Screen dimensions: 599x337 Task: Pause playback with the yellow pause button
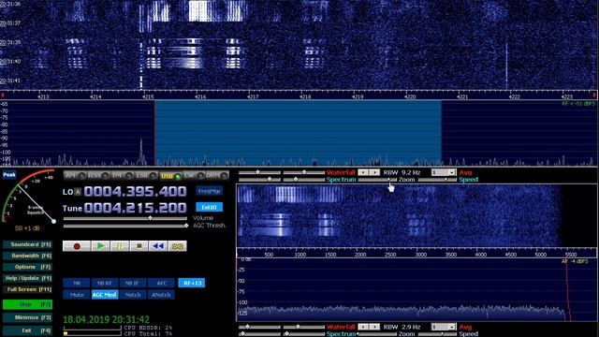click(120, 246)
